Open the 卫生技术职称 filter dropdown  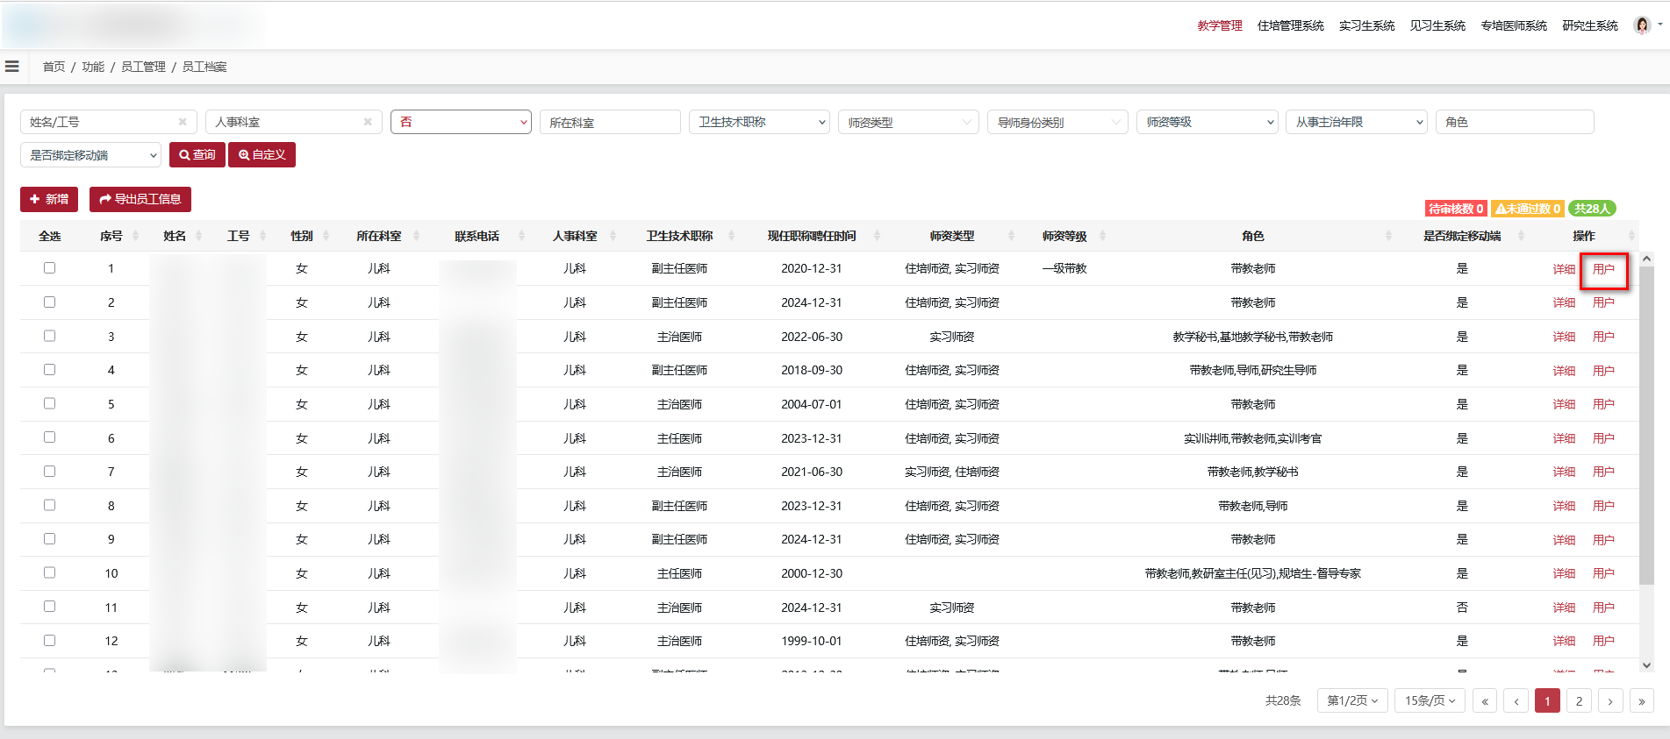(759, 122)
